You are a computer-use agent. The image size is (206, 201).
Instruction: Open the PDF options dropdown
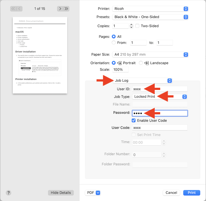point(93,193)
